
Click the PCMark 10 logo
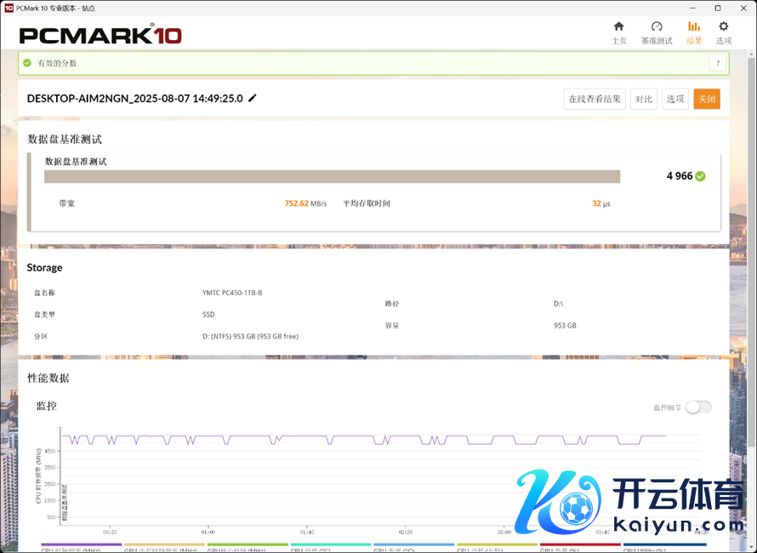point(100,36)
